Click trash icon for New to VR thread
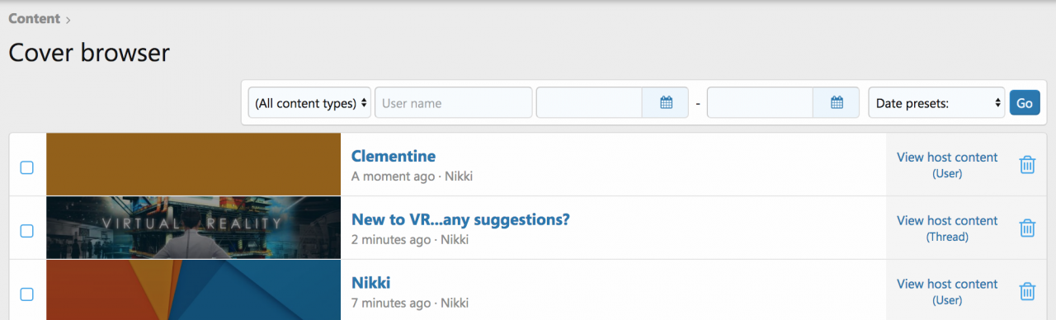 [1027, 228]
